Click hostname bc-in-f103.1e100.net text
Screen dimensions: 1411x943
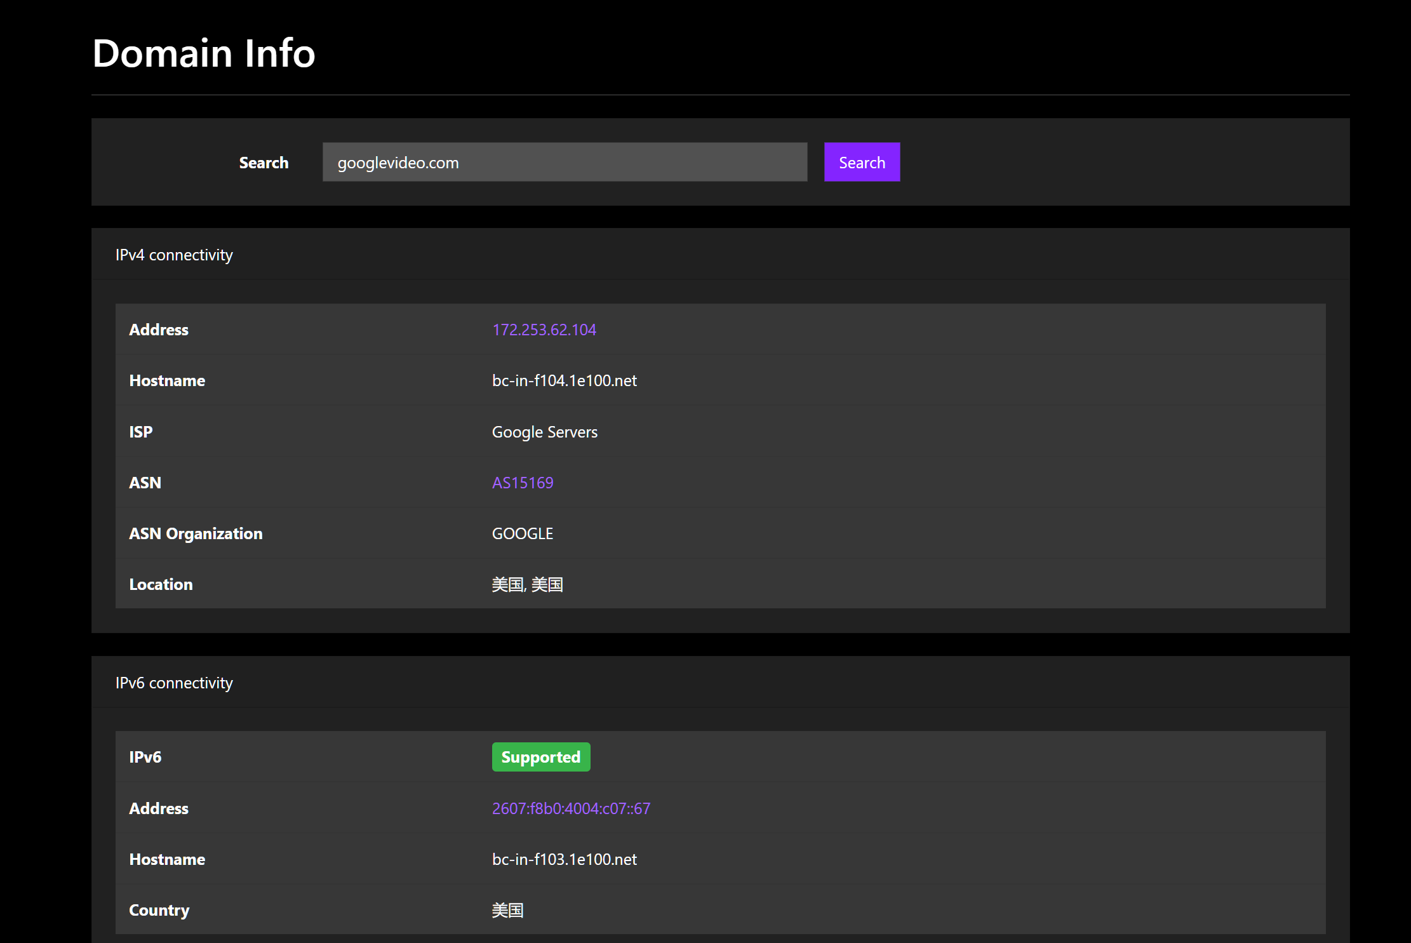point(564,859)
